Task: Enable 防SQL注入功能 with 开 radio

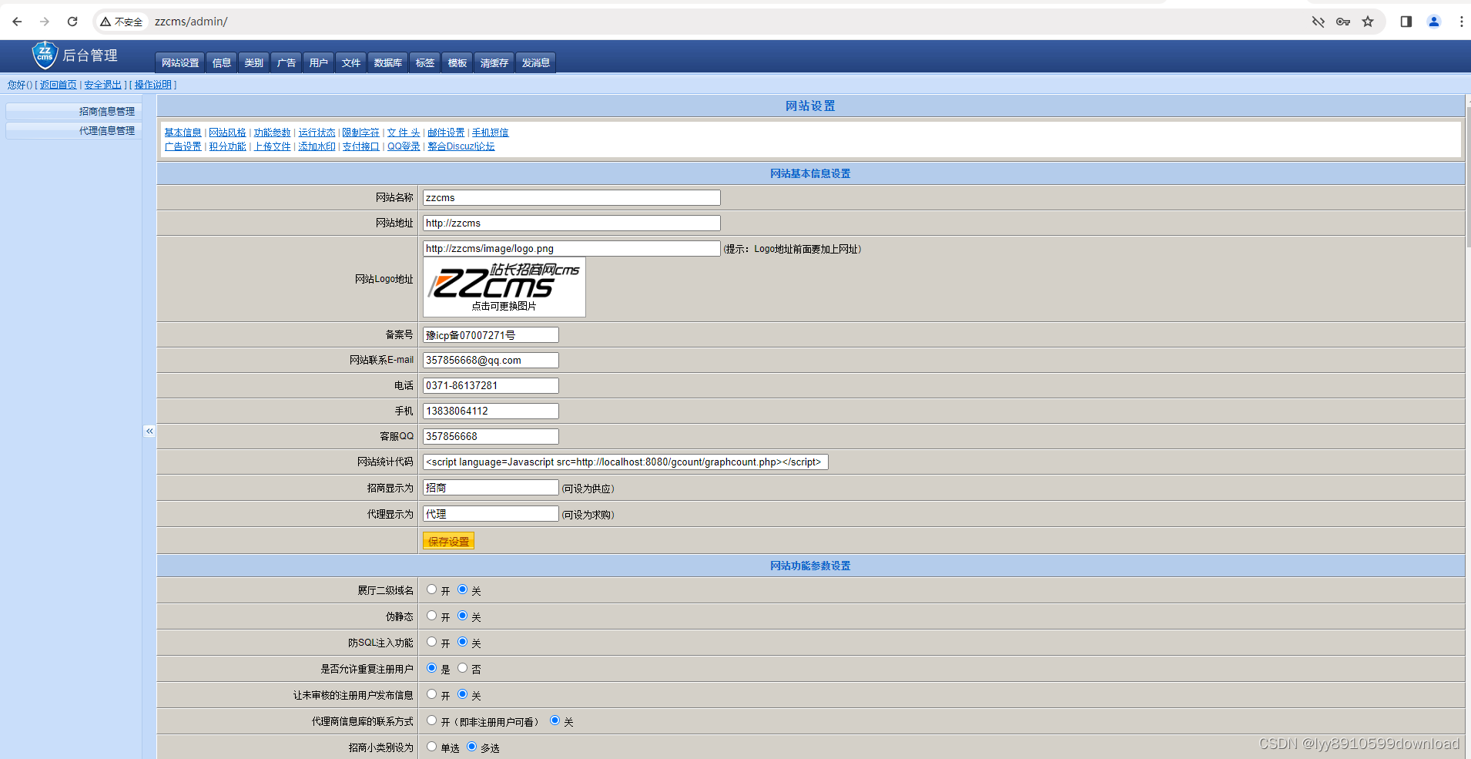Action: [x=432, y=642]
